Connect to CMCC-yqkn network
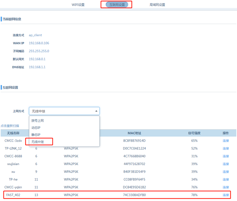The image size is (237, 201). coord(226,187)
